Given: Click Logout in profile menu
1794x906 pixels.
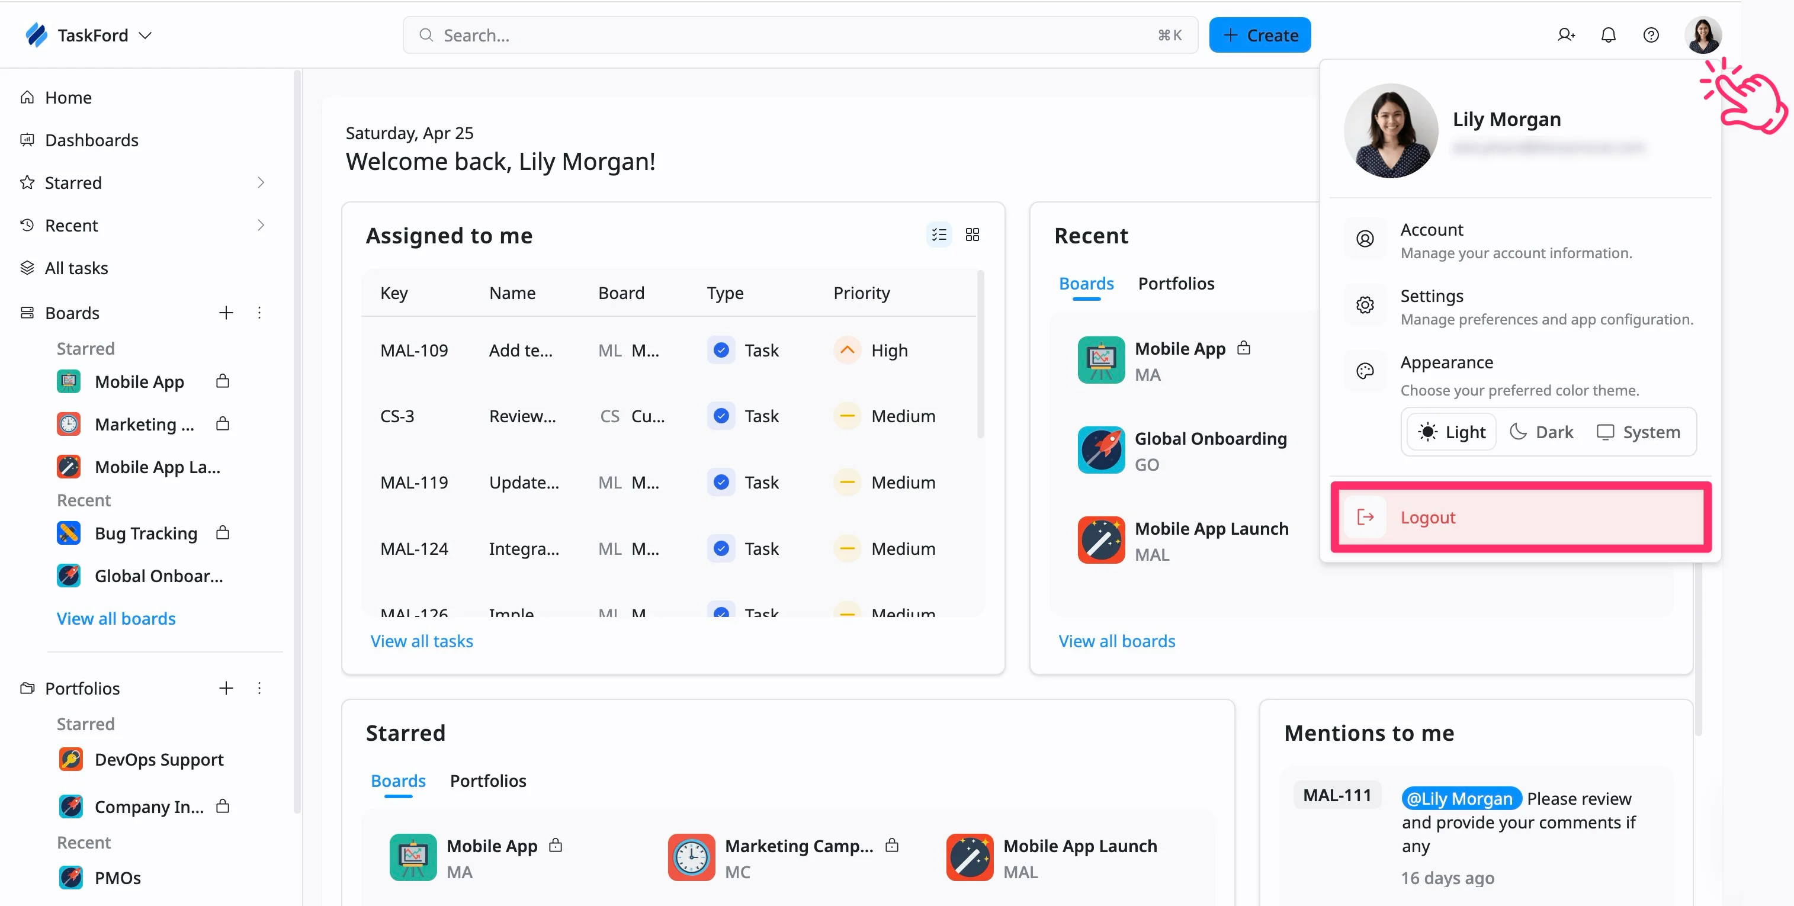Looking at the screenshot, I should (1520, 517).
